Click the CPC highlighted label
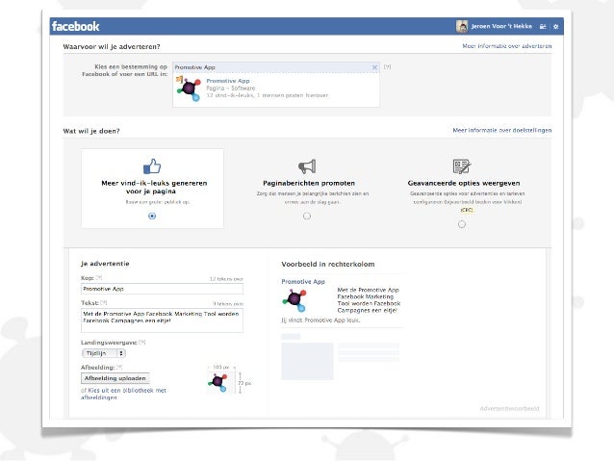The width and height of the screenshot is (614, 461). (x=467, y=210)
